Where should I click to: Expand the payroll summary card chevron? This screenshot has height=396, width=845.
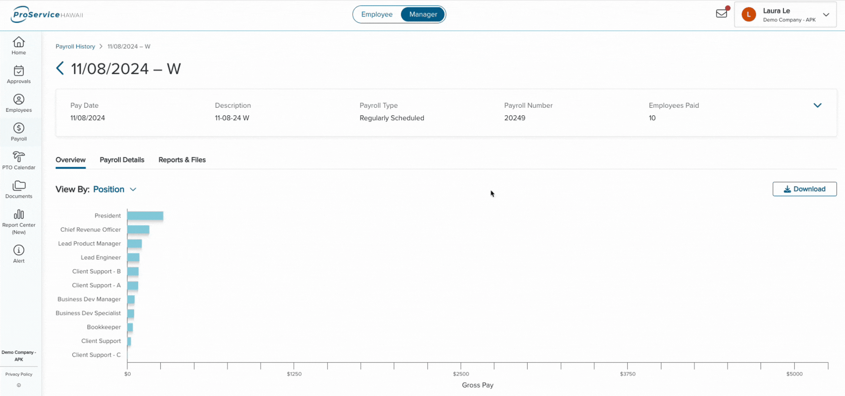click(x=817, y=105)
